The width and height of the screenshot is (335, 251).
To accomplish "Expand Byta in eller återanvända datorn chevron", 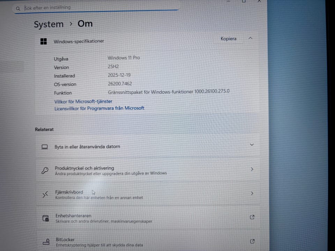I will click(252, 145).
